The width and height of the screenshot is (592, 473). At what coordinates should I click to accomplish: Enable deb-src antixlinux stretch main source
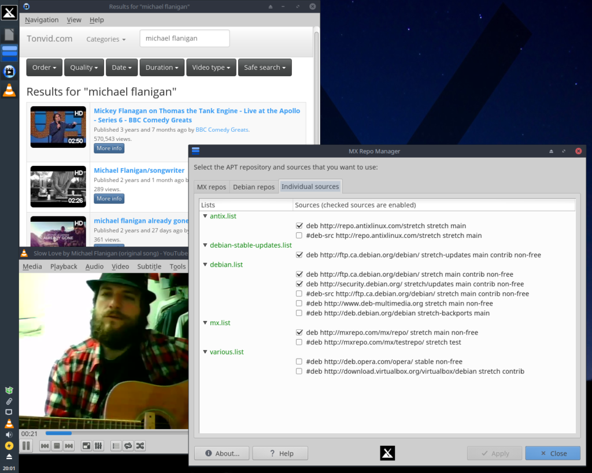[299, 236]
